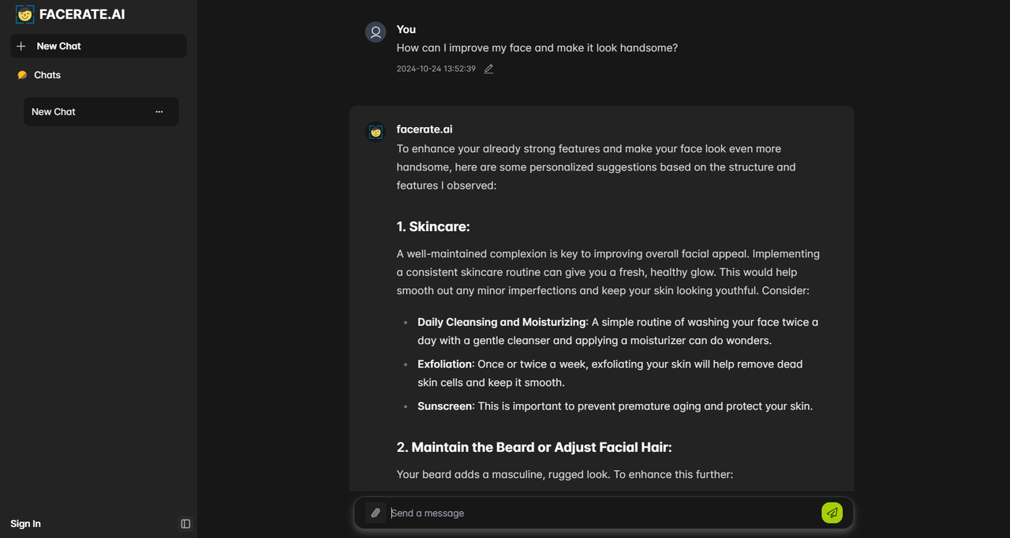Click the facerate.ai responder name

pyautogui.click(x=425, y=129)
